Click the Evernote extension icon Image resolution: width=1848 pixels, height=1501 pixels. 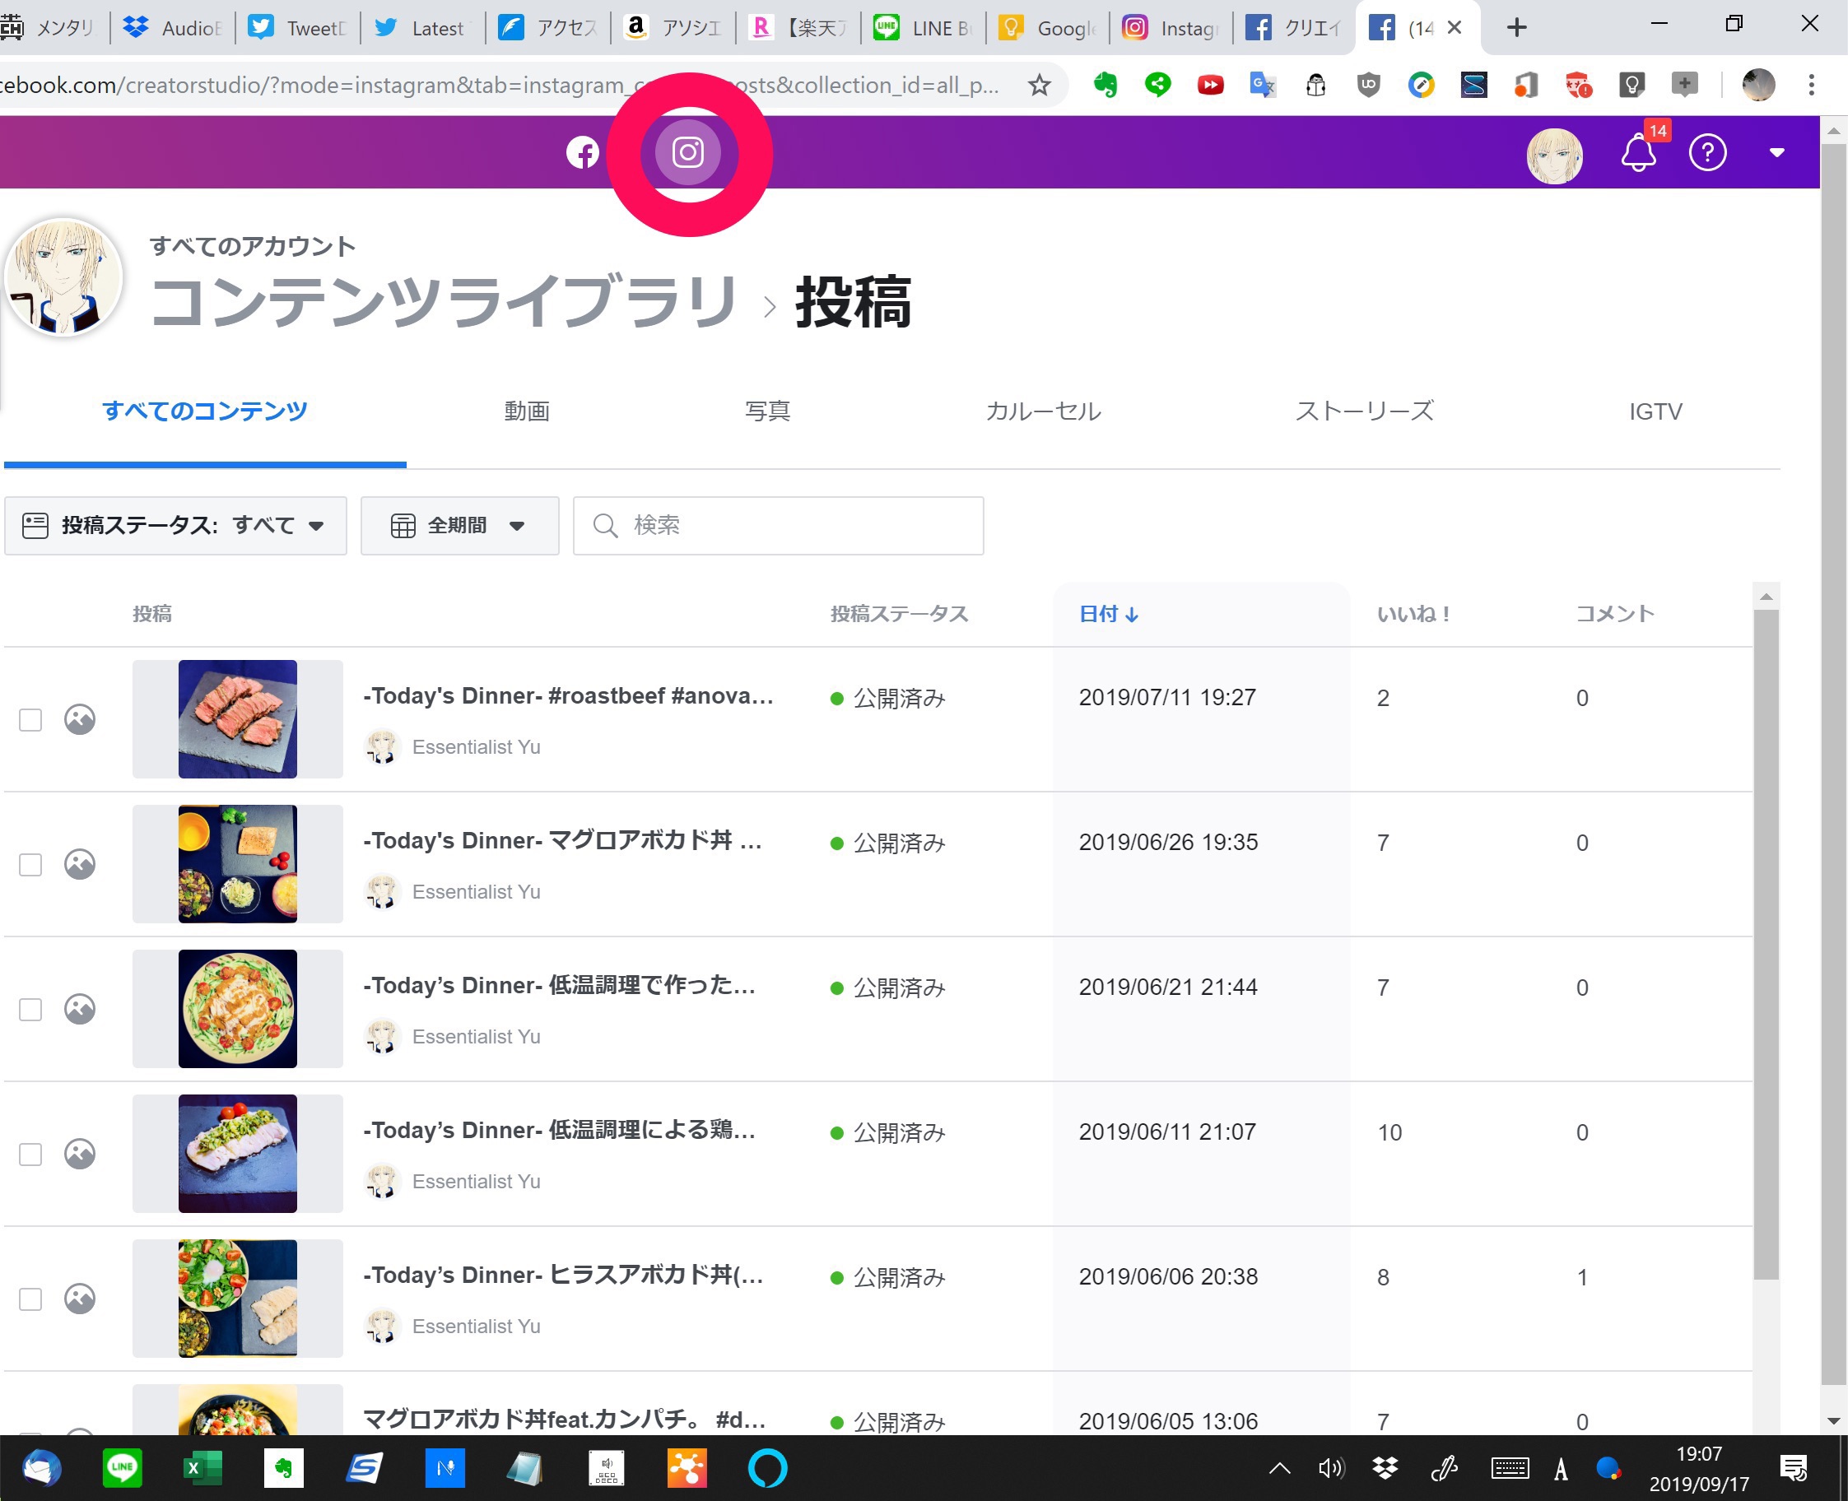[x=1105, y=85]
